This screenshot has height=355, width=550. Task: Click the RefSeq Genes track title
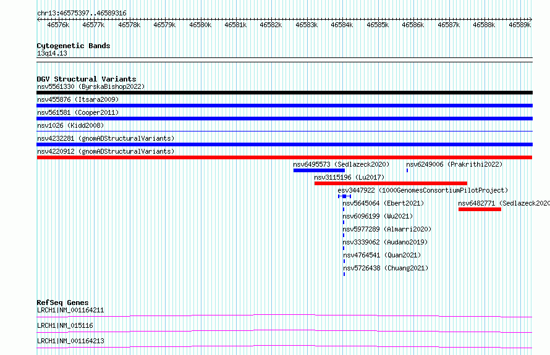[62, 303]
